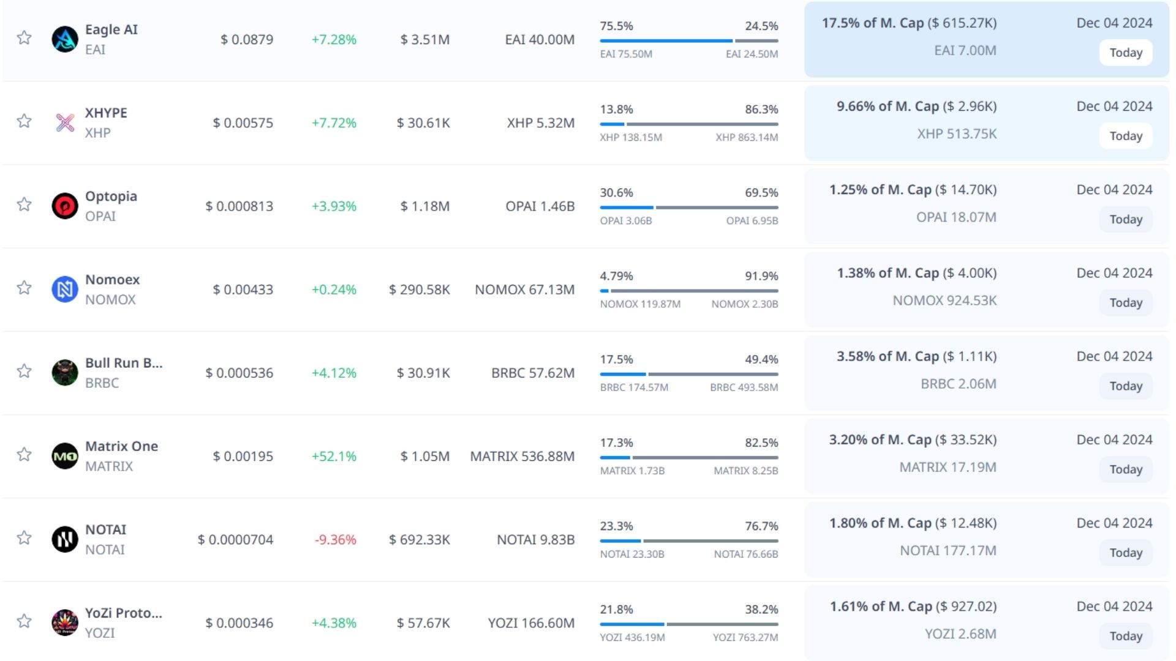Click Bull Run BRBC unlock progress bar

pyautogui.click(x=688, y=374)
